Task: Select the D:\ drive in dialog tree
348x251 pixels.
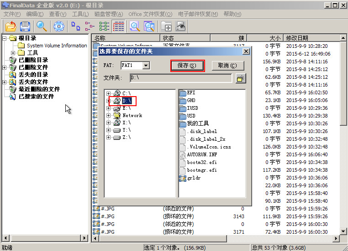Action: (127, 101)
